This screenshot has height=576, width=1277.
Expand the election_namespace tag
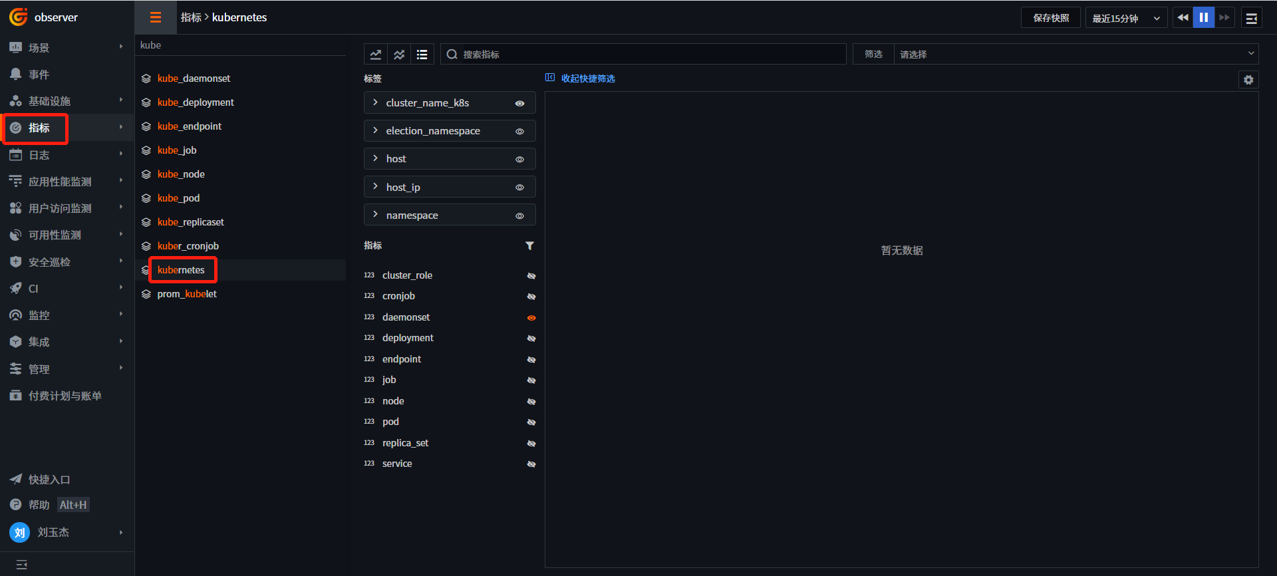(x=376, y=130)
